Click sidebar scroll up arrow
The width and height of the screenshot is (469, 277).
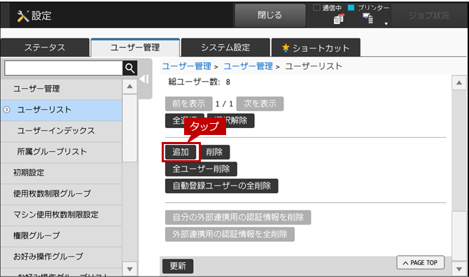[129, 86]
